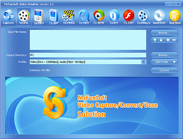
Task: Expand the Profile combo box arrow
Action: (143, 62)
